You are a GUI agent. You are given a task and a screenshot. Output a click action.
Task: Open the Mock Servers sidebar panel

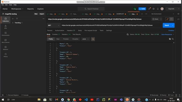coord(6,41)
